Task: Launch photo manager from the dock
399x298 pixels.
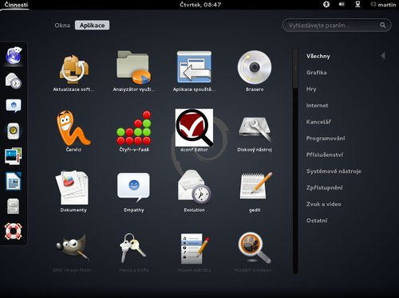Action: (x=14, y=156)
